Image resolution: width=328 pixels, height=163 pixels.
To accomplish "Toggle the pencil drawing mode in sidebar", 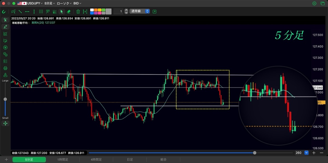I will (5, 27).
